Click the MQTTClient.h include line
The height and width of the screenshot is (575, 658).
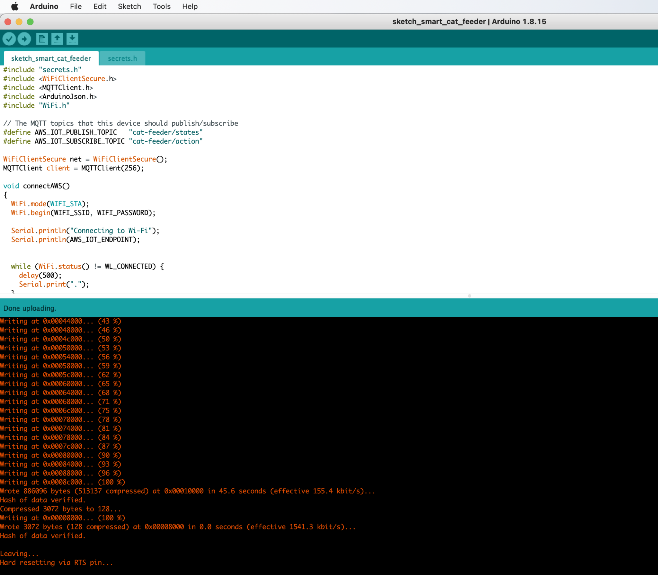[x=48, y=88]
